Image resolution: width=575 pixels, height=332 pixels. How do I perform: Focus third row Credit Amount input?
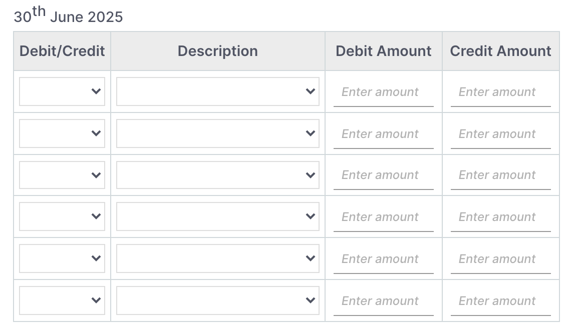pyautogui.click(x=500, y=175)
